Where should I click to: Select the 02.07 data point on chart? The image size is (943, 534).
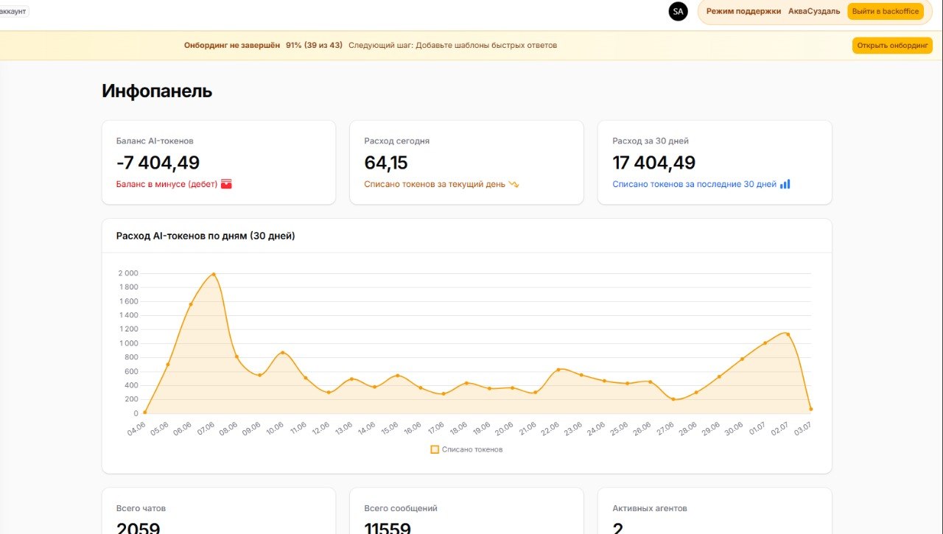pos(788,334)
